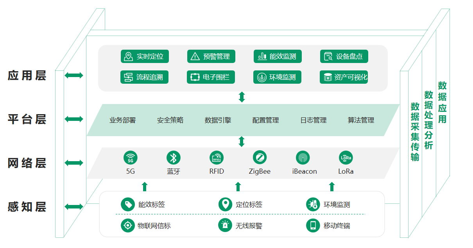Toggle the 电子围栏 function
The image size is (473, 248).
[210, 77]
